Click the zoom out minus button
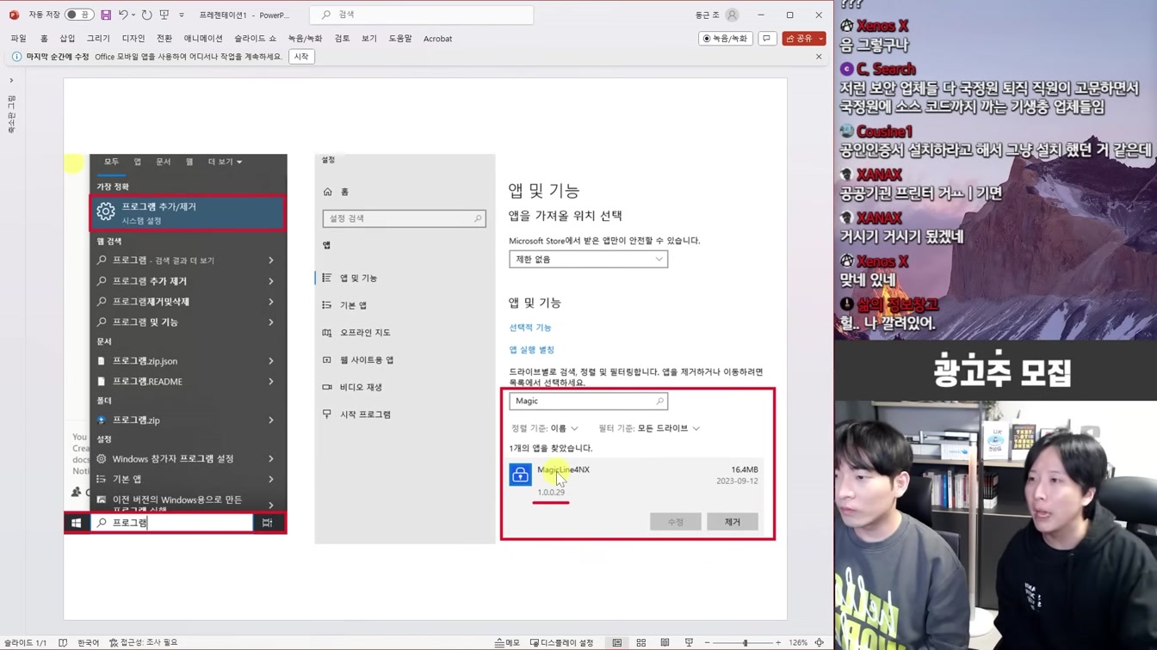1157x650 pixels. 708,642
